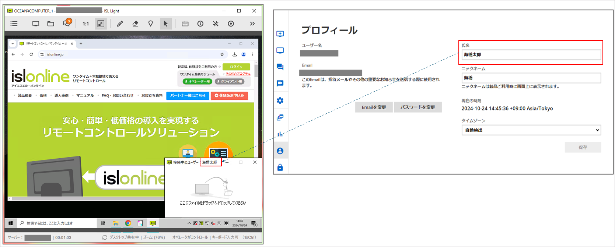The image size is (615, 247).
Task: Reload the islonline.jp page
Action: [x=31, y=54]
